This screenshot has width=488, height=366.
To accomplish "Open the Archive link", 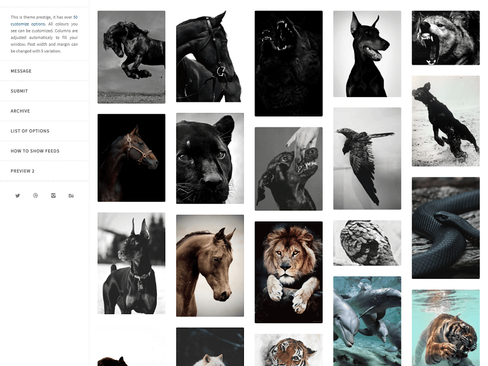I will (20, 111).
